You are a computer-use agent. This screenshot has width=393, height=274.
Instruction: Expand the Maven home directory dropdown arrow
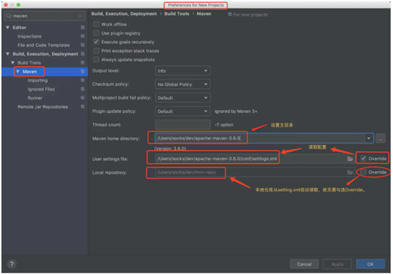pyautogui.click(x=369, y=138)
